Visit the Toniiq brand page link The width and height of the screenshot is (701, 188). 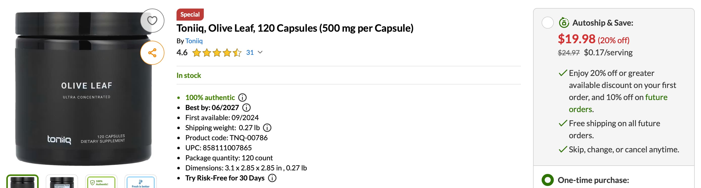[194, 41]
